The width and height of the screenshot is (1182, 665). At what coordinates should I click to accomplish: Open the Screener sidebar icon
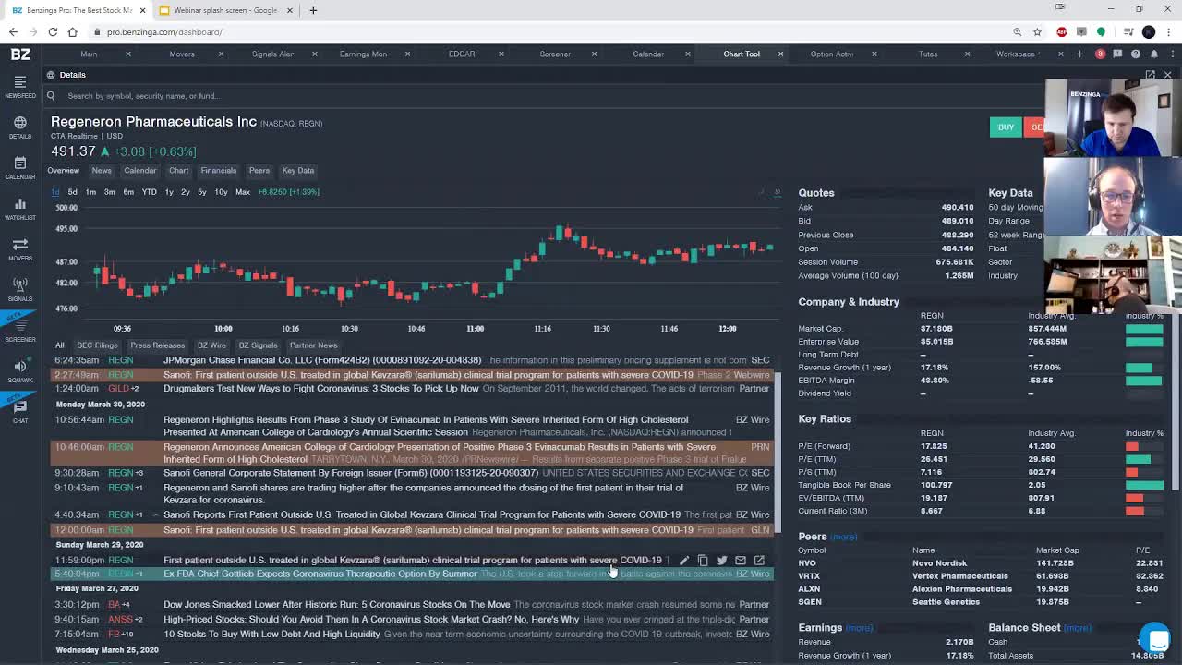[x=20, y=330]
